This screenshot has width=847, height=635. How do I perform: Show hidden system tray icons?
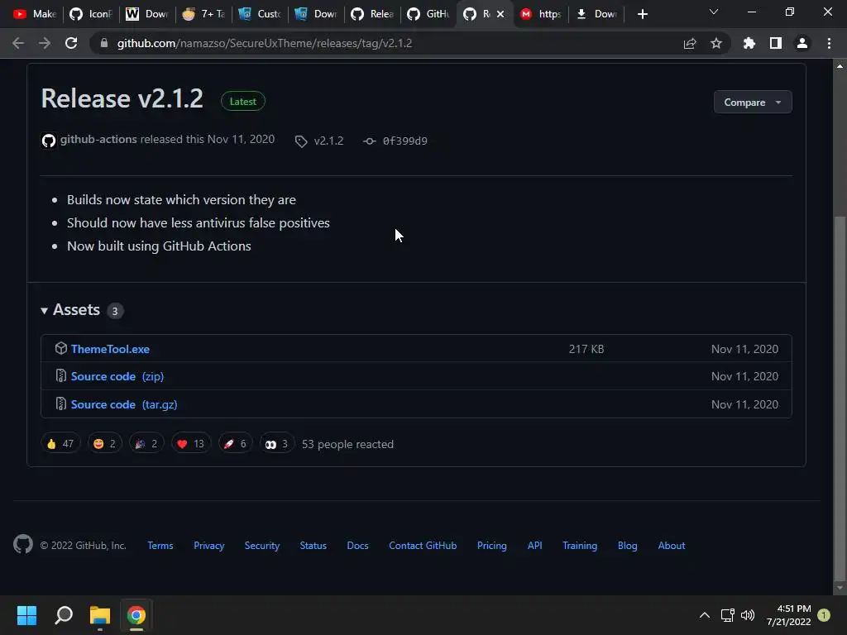705,615
